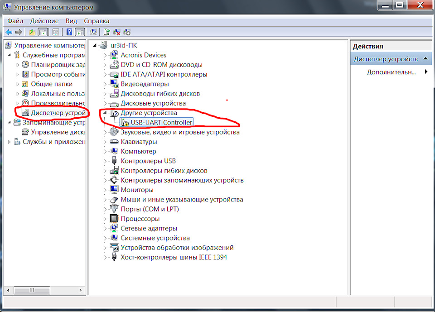Click the Видеоадаптеры monitor icon
Screen dimensions: 435x312
point(114,84)
